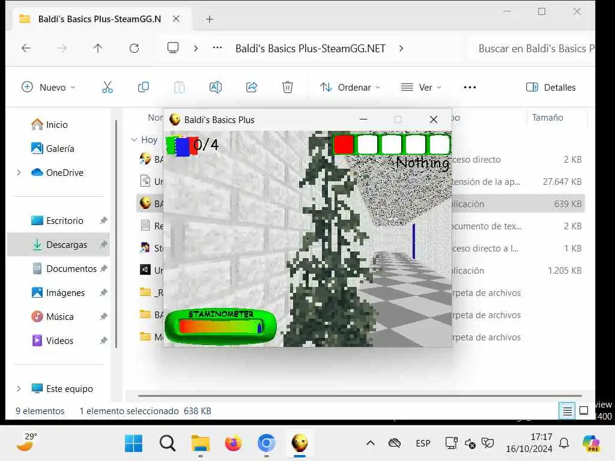Screen dimensions: 615x461
Task: Open clock showing 17:17 16/10/2024
Action: pos(529,443)
